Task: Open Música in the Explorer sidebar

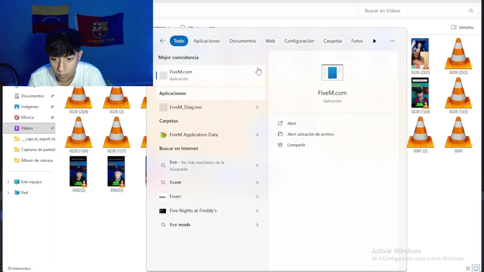Action: pos(27,117)
